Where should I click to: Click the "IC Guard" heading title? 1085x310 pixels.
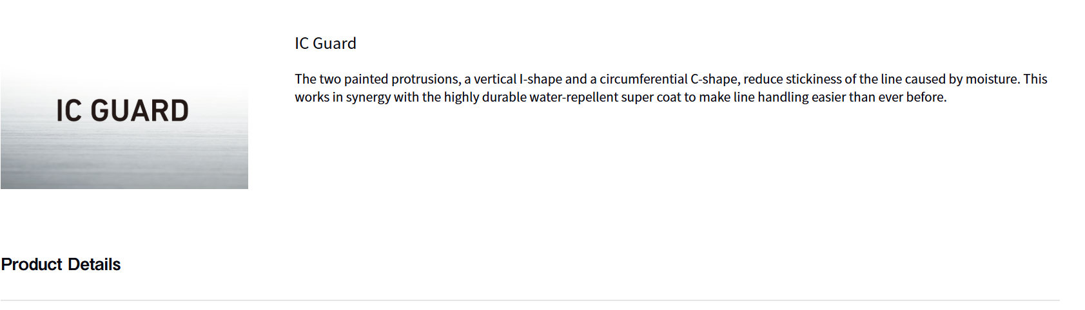click(326, 43)
